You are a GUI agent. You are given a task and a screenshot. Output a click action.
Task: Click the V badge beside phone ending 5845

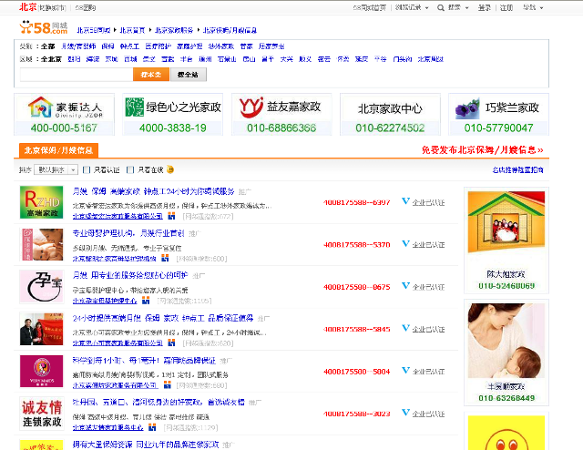[405, 328]
